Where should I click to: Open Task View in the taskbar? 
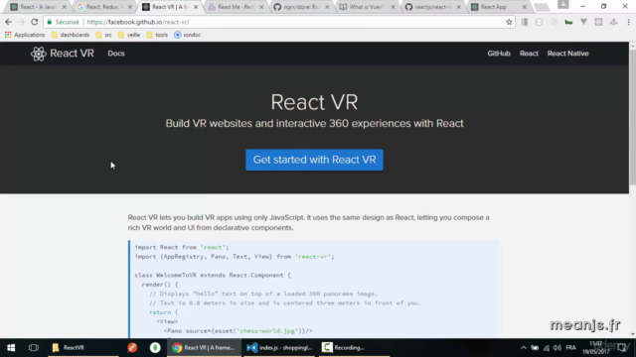33,348
